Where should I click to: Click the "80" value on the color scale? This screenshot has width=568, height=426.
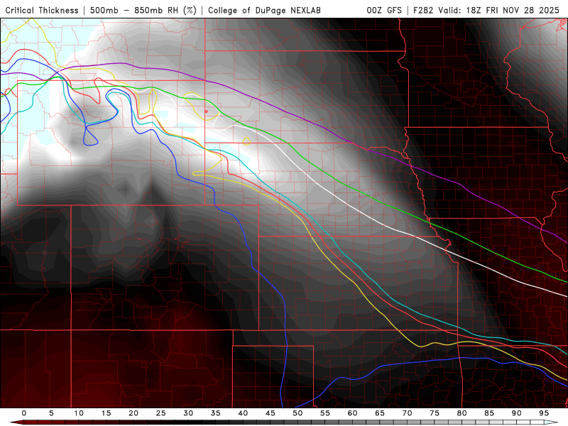pyautogui.click(x=462, y=413)
